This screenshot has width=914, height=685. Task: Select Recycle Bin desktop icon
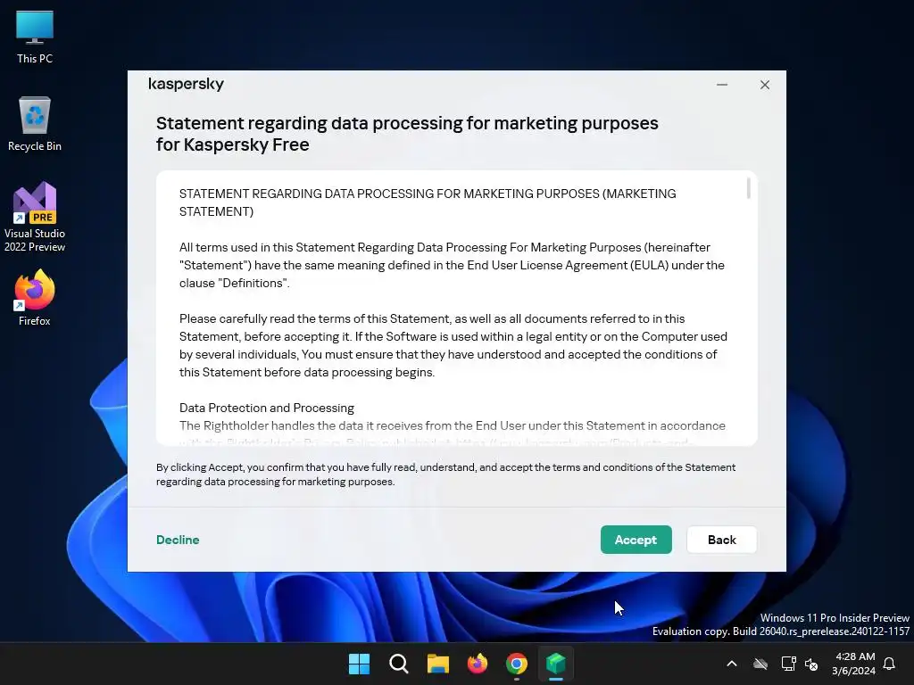tap(35, 124)
